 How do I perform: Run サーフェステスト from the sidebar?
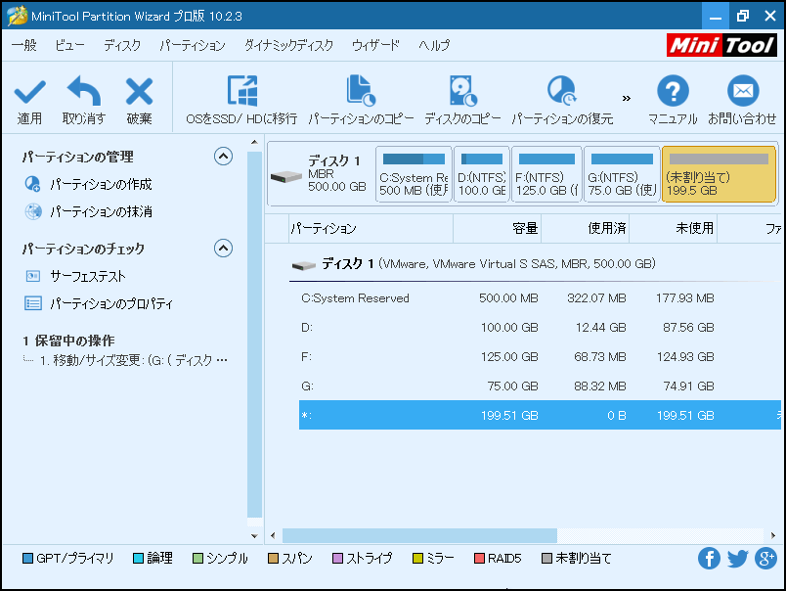click(88, 276)
